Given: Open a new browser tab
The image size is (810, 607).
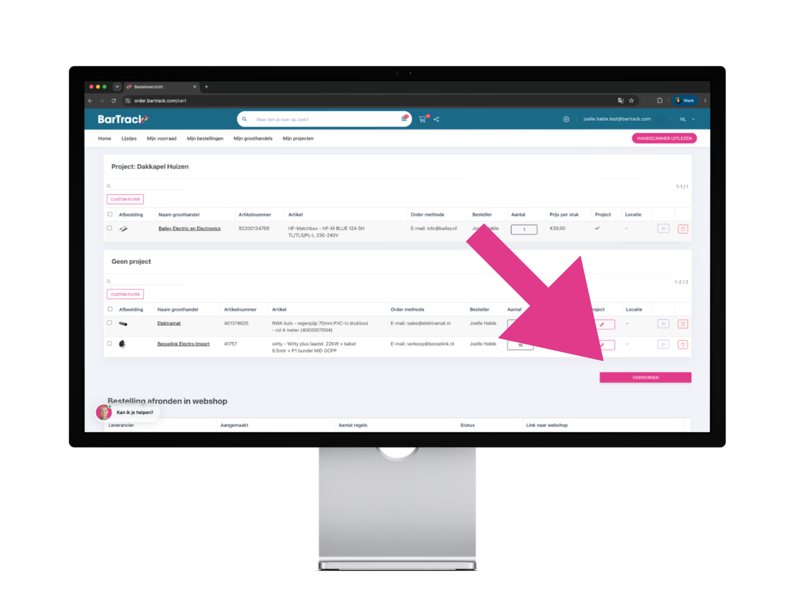Looking at the screenshot, I should 207,86.
